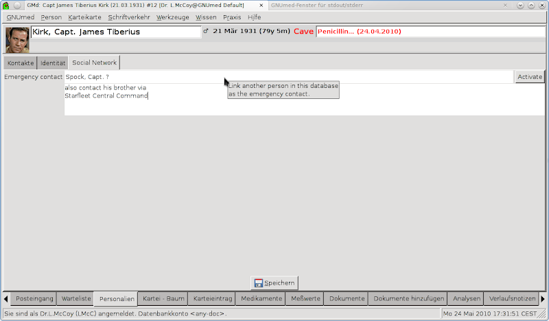Open the Wissen menu
Screen dimensions: 549x321
206,17
